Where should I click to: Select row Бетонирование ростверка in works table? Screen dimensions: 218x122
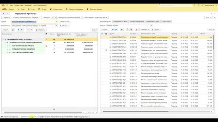157,73
